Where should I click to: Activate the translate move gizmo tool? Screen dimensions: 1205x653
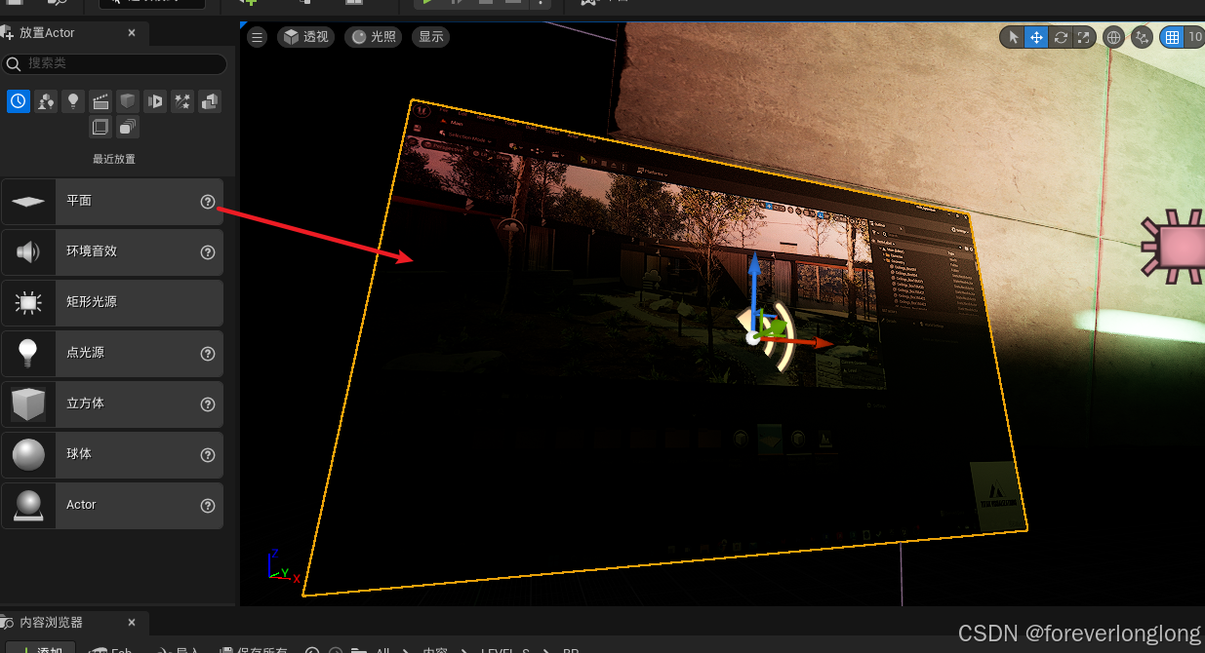point(1036,37)
